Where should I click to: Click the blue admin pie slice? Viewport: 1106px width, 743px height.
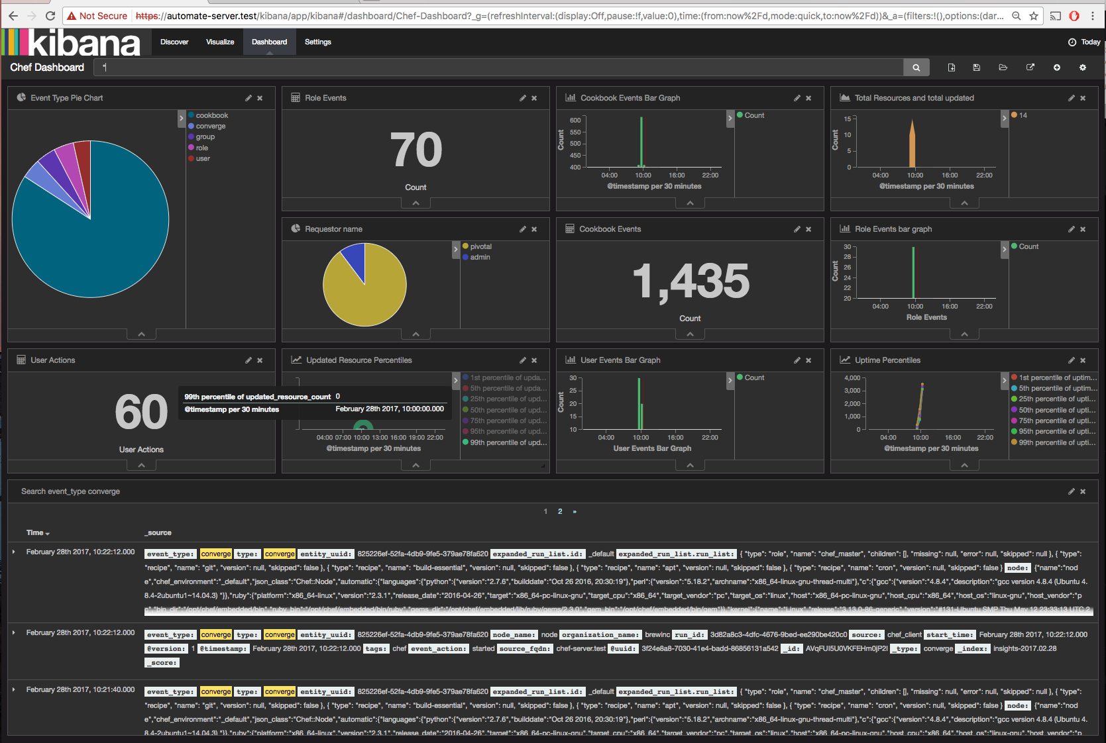[x=356, y=258]
